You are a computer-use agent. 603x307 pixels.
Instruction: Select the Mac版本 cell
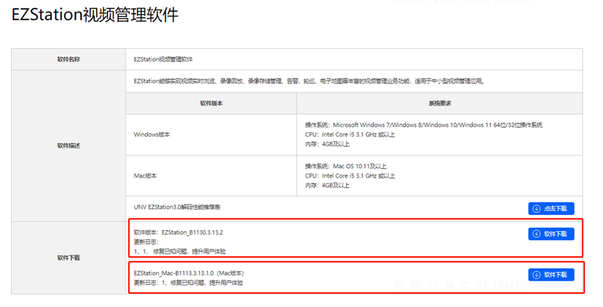tap(211, 175)
